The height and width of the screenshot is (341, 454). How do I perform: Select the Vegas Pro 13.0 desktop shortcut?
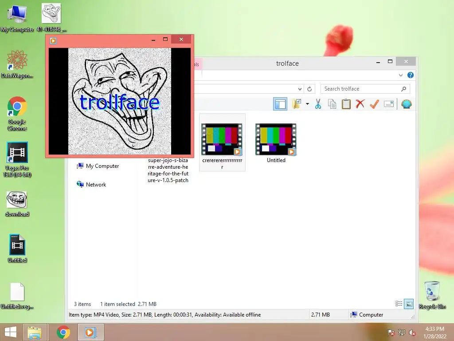pos(17,159)
